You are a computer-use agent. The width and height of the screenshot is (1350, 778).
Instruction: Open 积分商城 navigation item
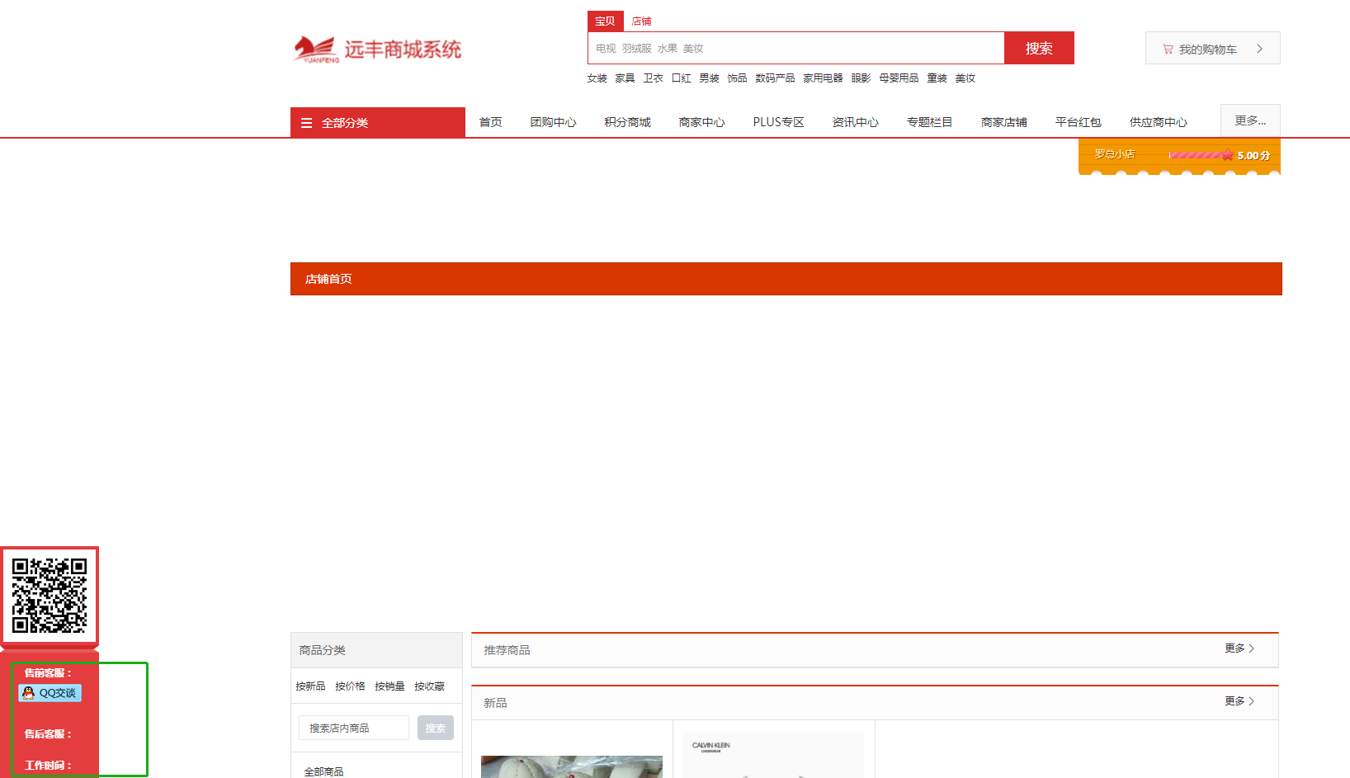(x=627, y=122)
